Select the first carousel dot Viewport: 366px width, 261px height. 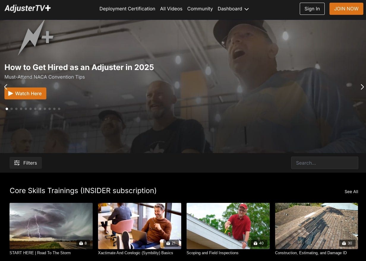point(7,109)
